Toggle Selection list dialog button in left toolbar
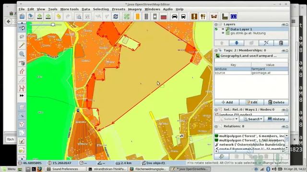 [x=22, y=124]
